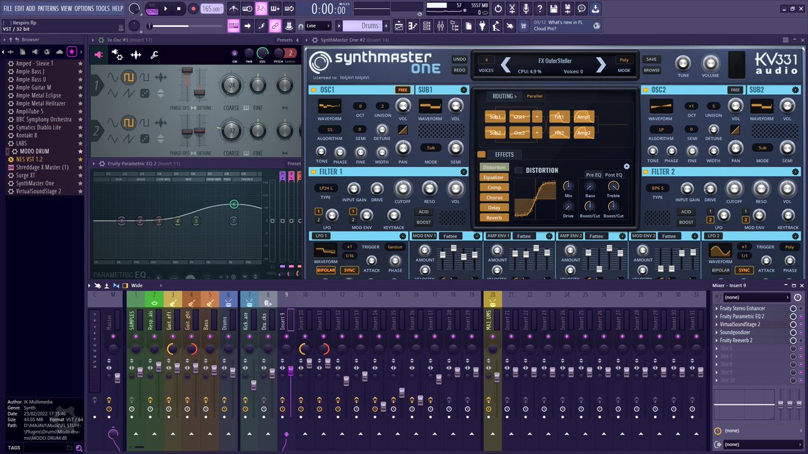Open help with the question mark icon

(540, 9)
